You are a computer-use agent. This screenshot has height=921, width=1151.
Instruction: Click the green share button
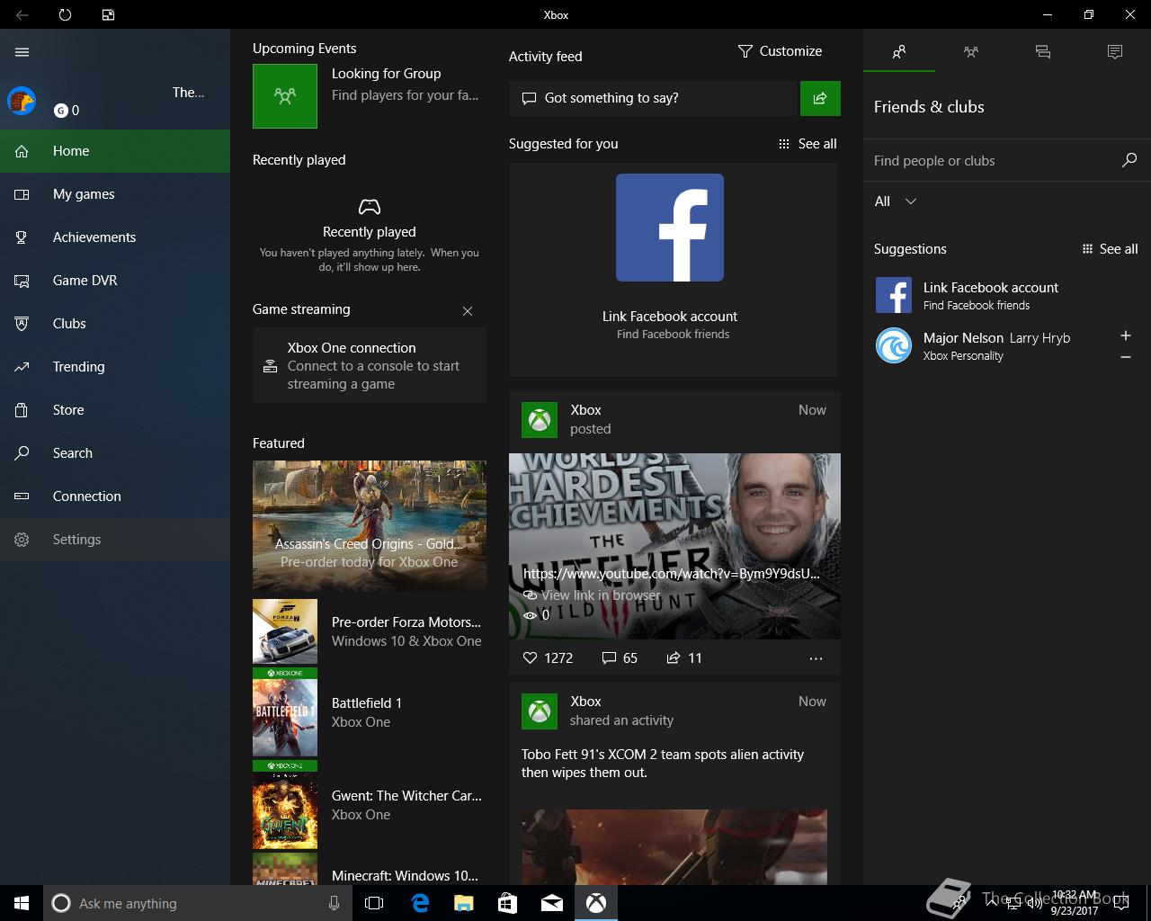[820, 98]
